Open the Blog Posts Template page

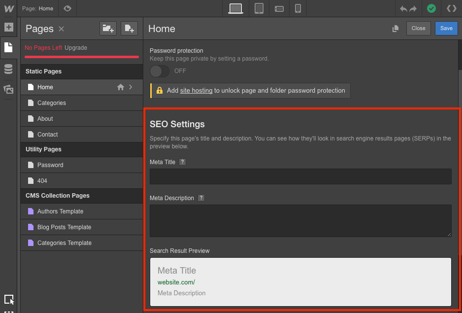pyautogui.click(x=64, y=227)
